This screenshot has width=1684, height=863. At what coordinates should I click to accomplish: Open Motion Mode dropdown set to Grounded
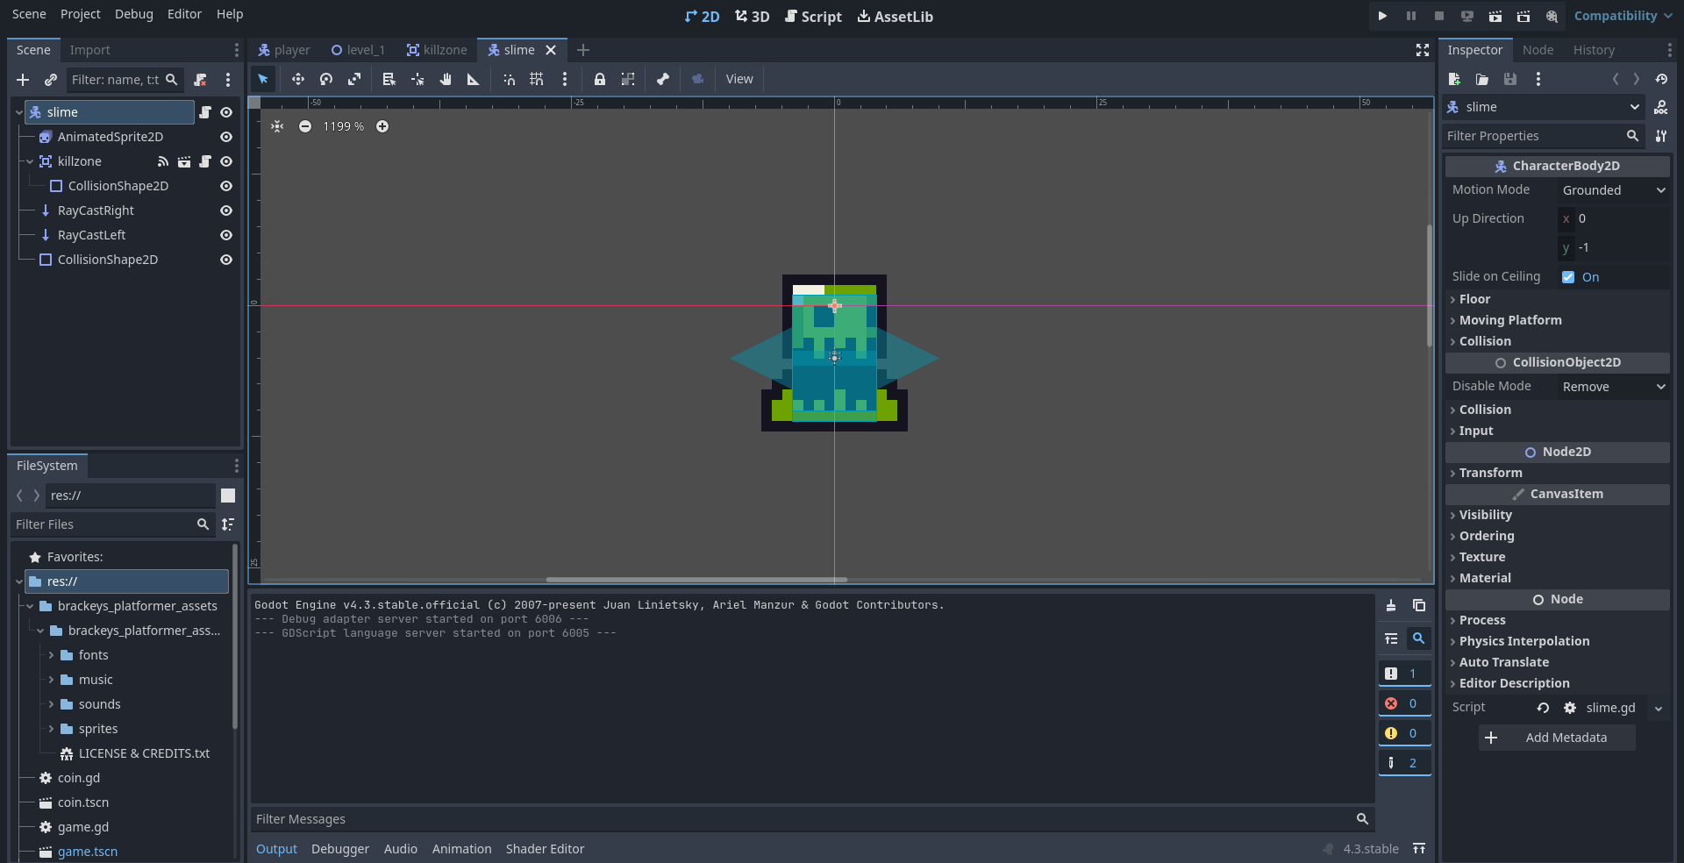click(1613, 190)
